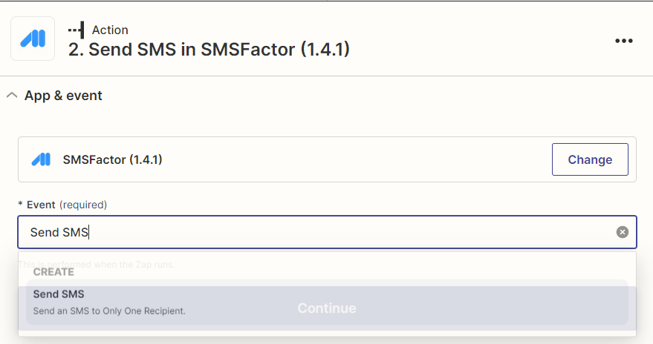Image resolution: width=653 pixels, height=344 pixels.
Task: Focus the Event search input field
Action: pyautogui.click(x=327, y=232)
